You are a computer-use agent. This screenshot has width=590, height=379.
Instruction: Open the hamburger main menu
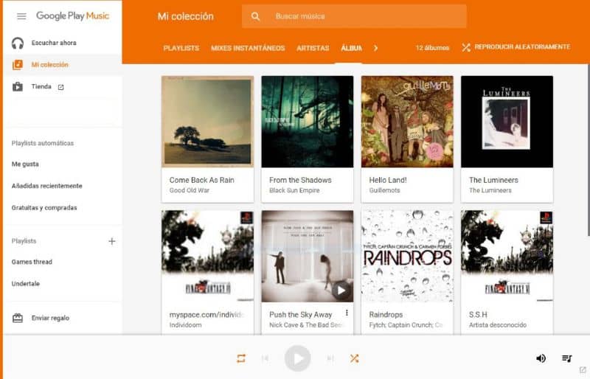click(x=21, y=16)
